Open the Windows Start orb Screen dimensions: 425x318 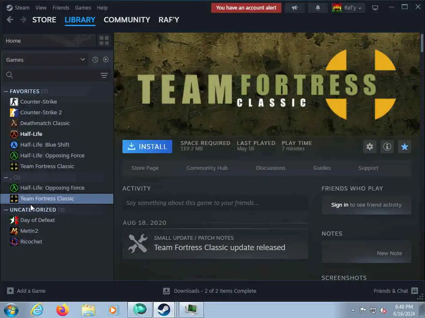coord(11,310)
